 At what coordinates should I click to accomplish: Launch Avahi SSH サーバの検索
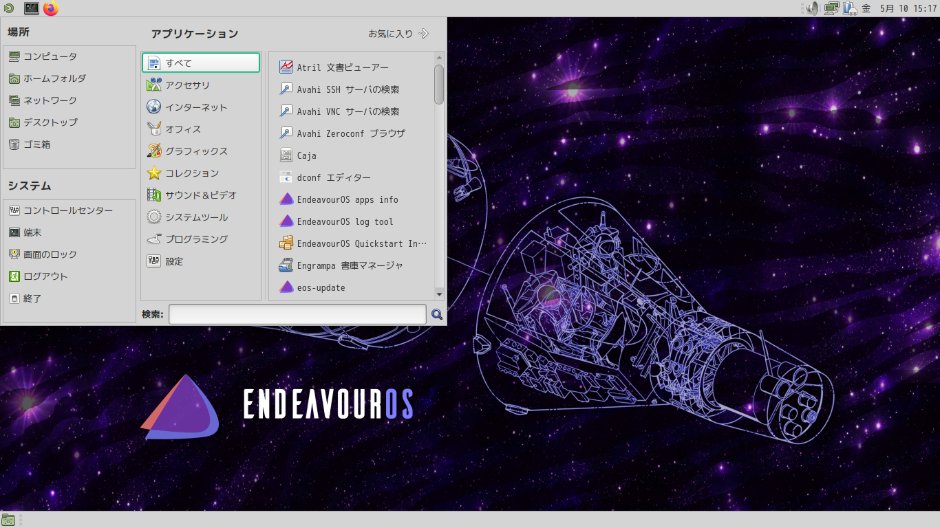click(x=352, y=89)
